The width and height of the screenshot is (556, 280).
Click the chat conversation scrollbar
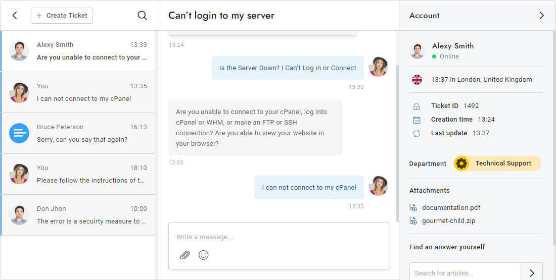coord(397,141)
